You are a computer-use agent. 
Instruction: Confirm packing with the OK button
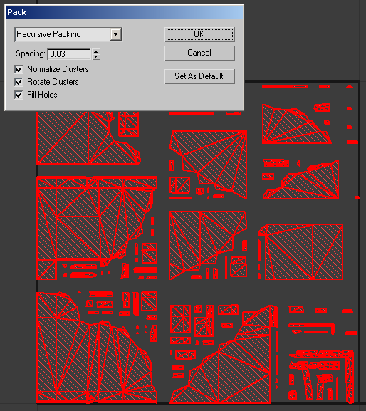click(199, 34)
